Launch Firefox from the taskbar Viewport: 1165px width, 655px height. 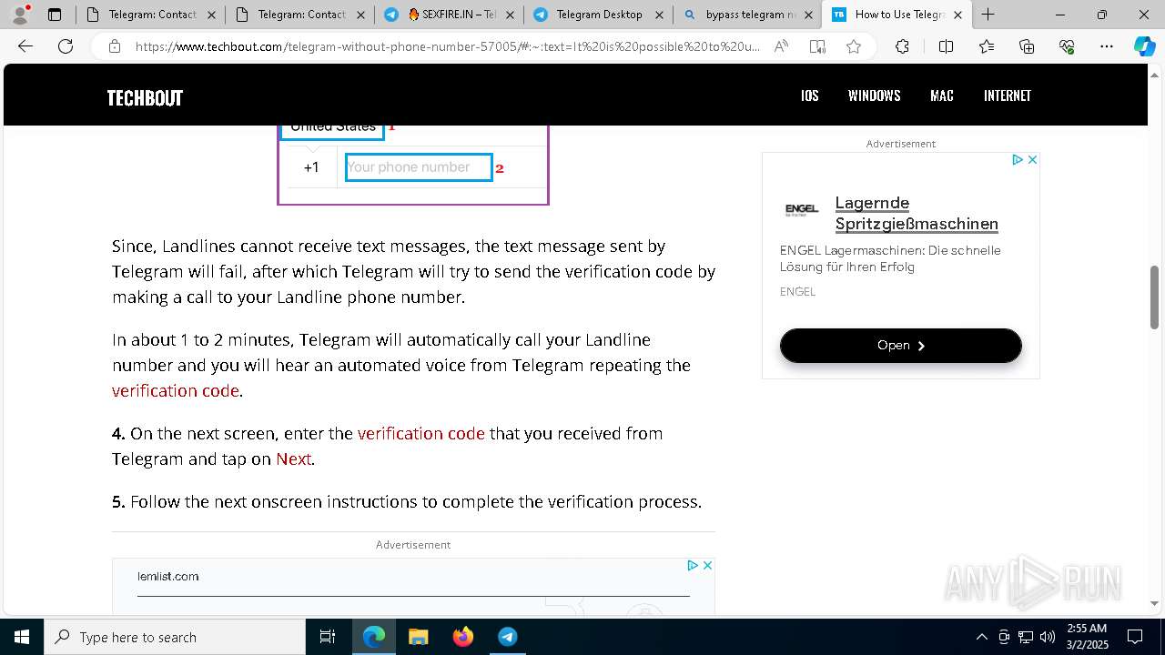coord(463,637)
